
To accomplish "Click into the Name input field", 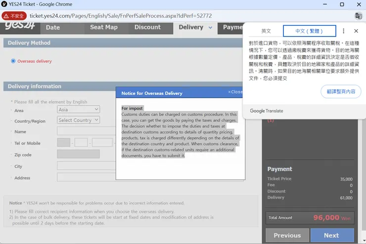I will pos(87,131).
